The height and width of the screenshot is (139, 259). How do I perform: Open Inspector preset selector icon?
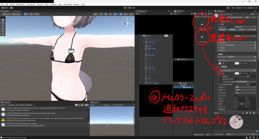pos(253,14)
